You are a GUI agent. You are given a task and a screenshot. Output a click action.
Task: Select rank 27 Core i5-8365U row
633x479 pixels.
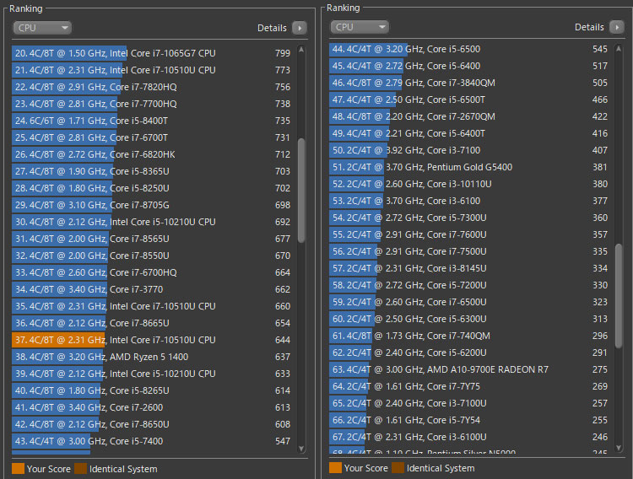coord(153,171)
